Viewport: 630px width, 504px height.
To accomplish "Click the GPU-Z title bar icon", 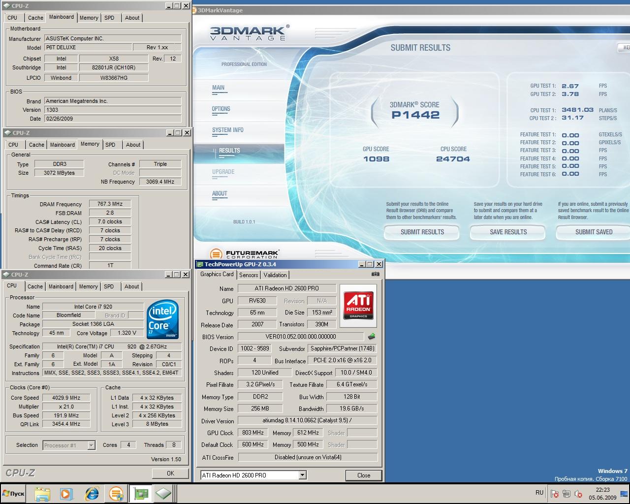I will pyautogui.click(x=200, y=264).
